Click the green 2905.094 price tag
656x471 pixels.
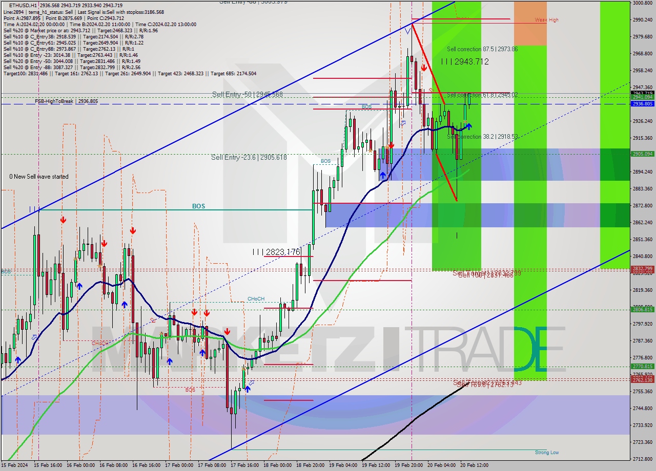point(642,154)
